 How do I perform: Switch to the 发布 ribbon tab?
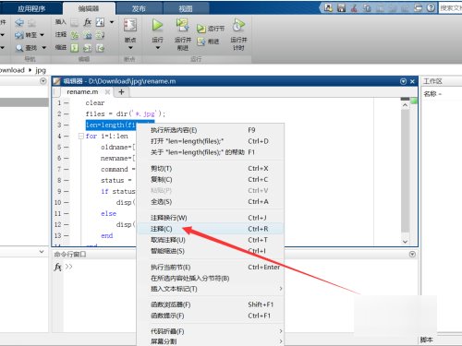tap(139, 8)
